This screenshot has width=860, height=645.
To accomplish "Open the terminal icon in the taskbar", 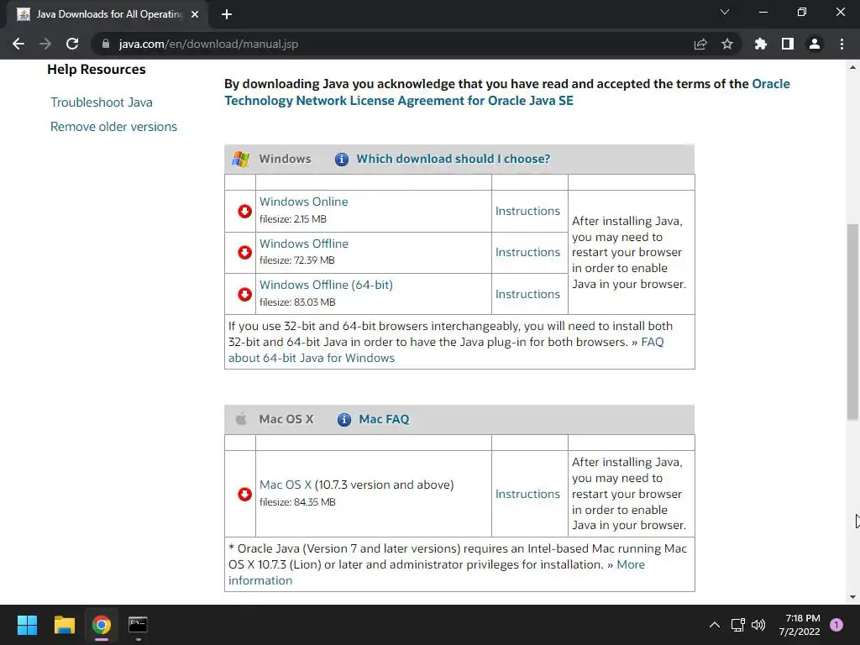I will pos(138,625).
